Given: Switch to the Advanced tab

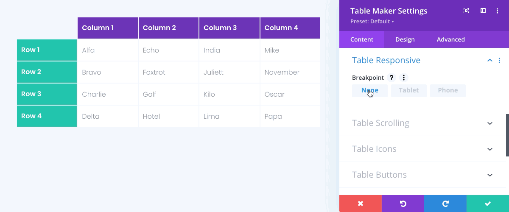Looking at the screenshot, I should 451,39.
